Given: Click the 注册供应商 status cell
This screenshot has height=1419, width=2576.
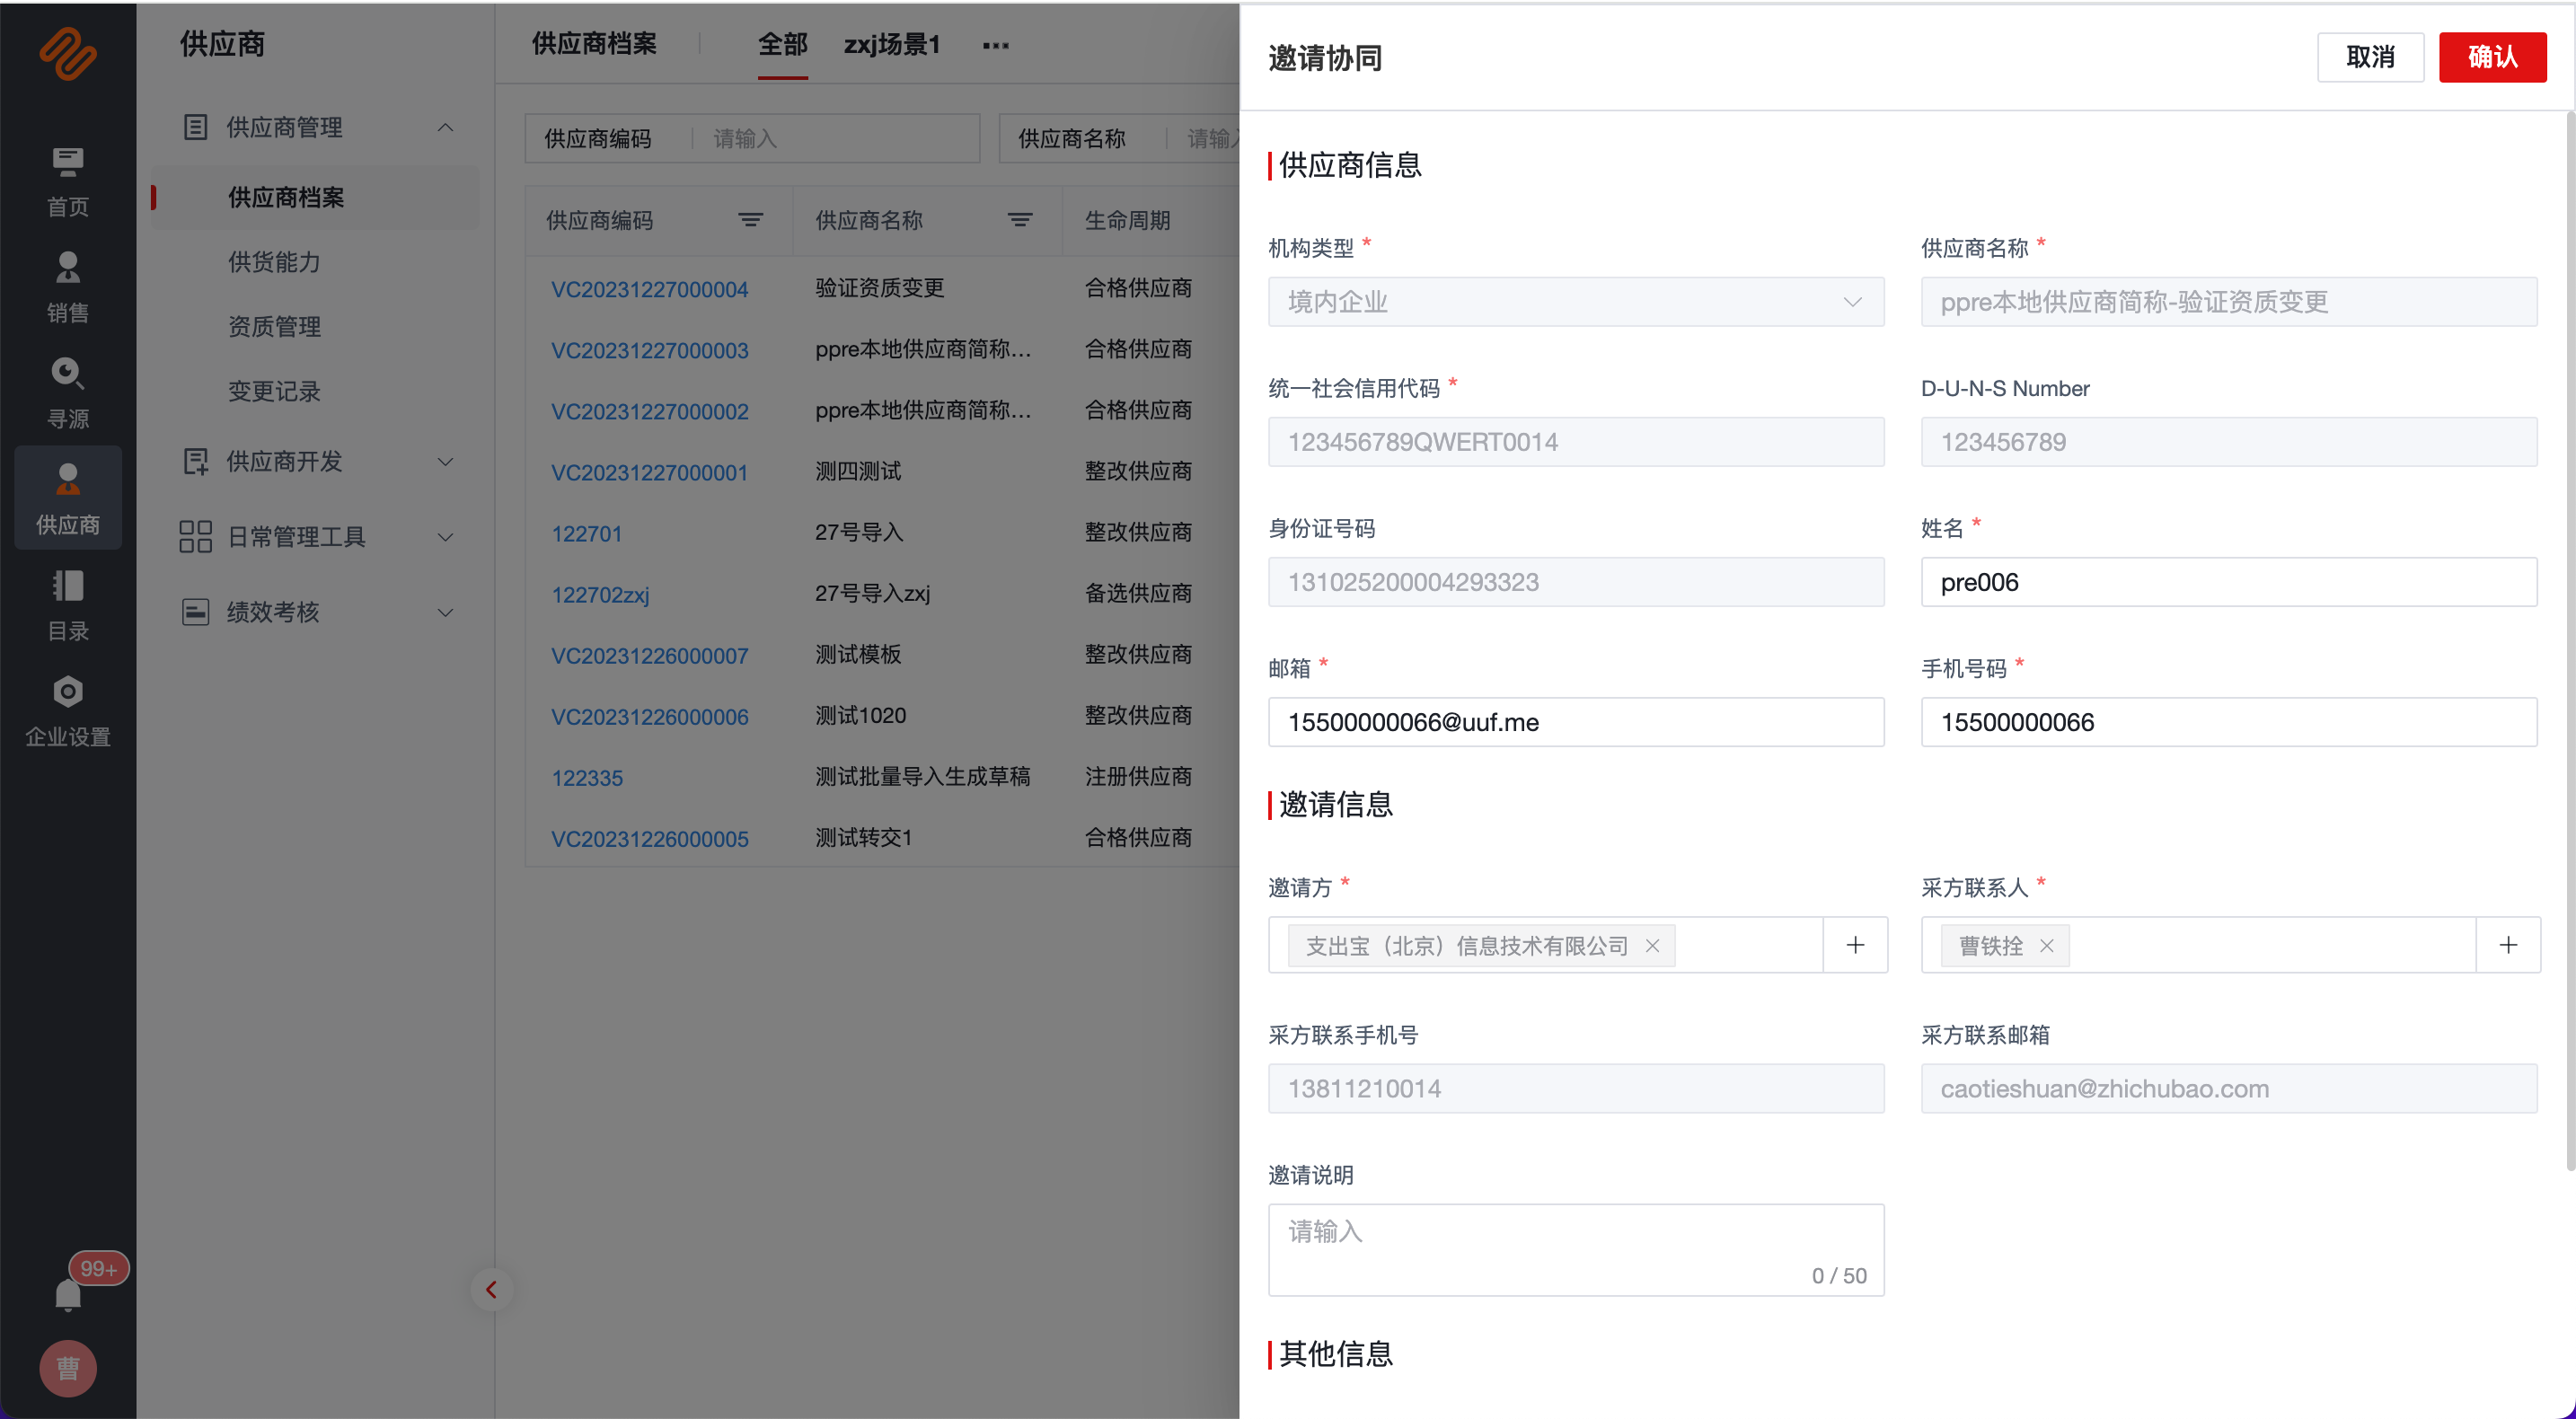Looking at the screenshot, I should [1138, 776].
